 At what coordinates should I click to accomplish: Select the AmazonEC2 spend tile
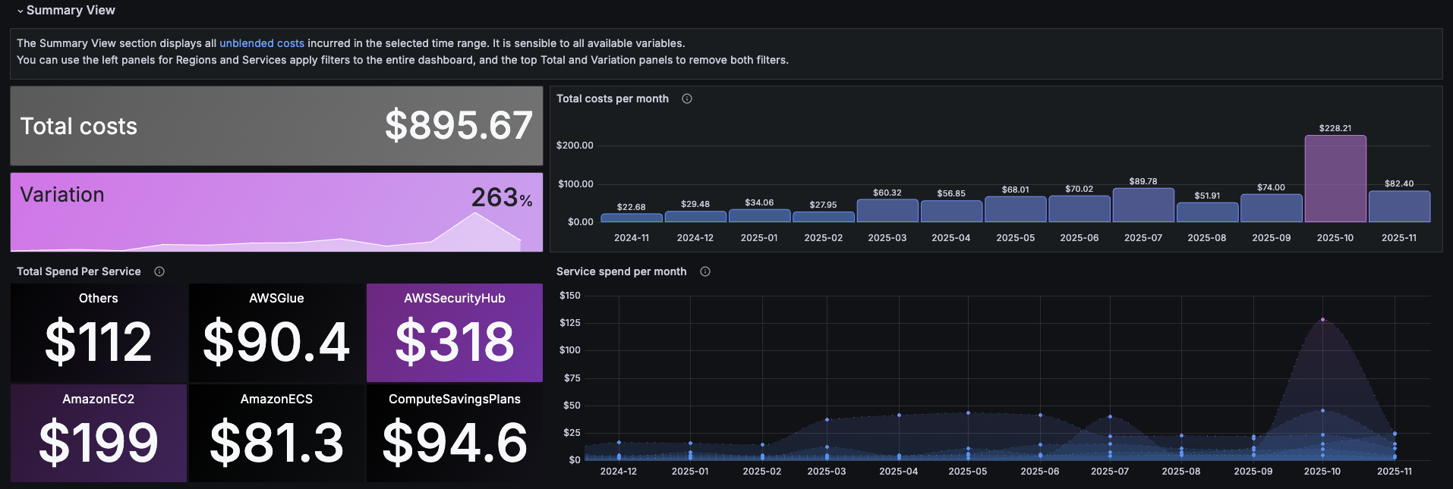pos(99,433)
